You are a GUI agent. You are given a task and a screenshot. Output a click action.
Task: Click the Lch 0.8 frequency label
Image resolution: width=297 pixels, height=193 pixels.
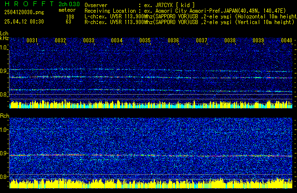coord(4,95)
